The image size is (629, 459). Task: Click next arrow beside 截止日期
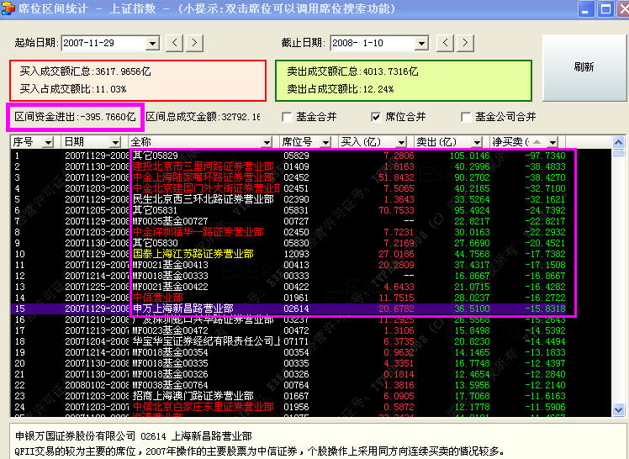click(x=463, y=42)
